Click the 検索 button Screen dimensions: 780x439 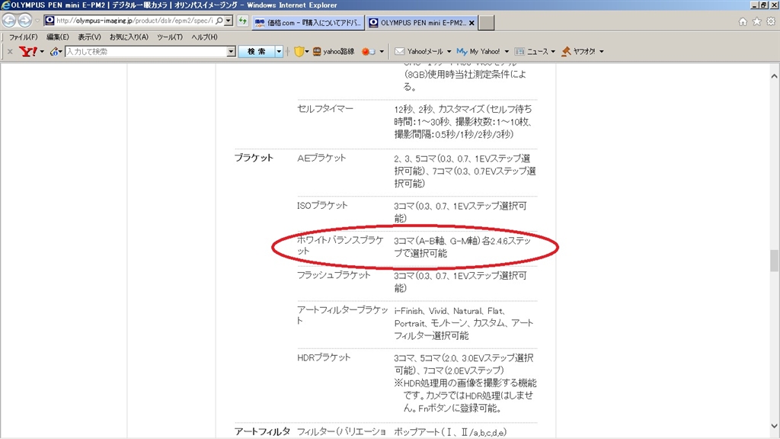257,51
